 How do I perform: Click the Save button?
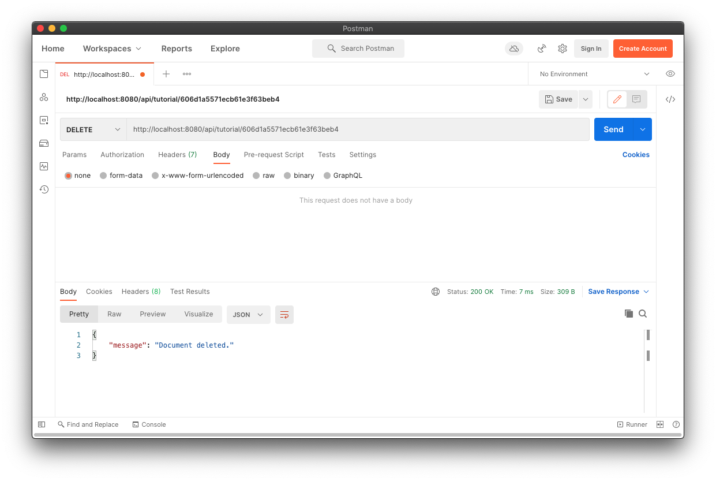pos(558,99)
